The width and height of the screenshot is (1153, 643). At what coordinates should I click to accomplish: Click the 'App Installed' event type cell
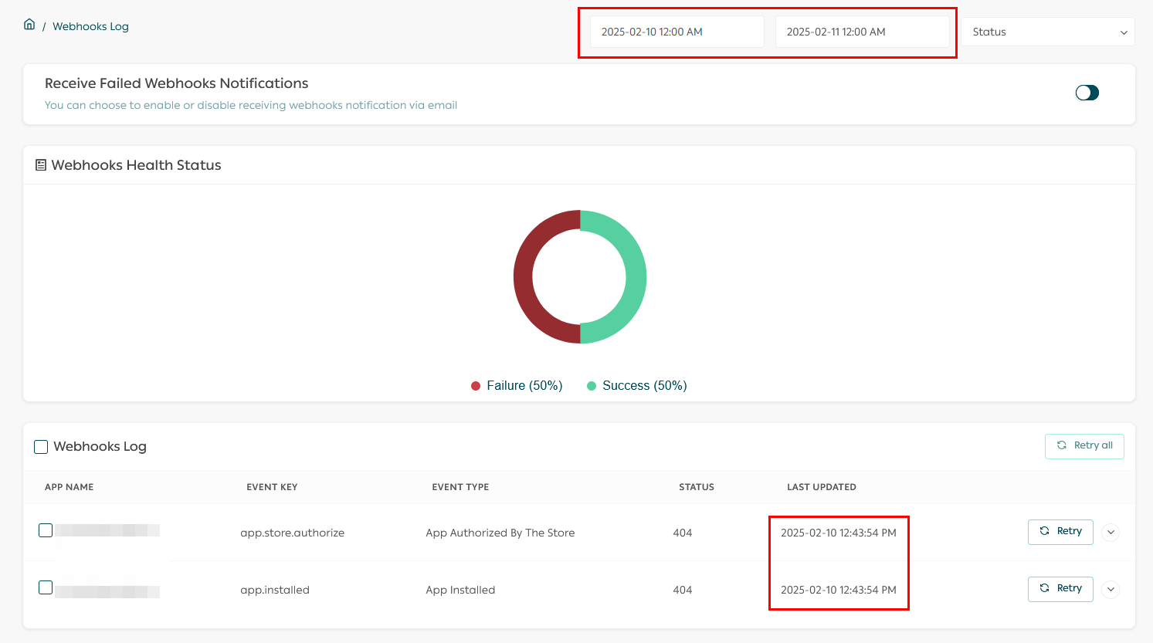[x=460, y=590]
